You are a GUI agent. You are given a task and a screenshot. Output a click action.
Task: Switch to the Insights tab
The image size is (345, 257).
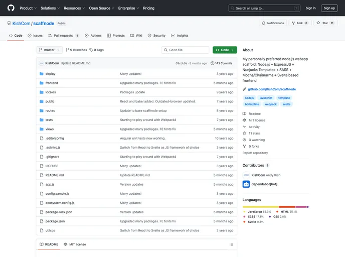[x=180, y=36]
